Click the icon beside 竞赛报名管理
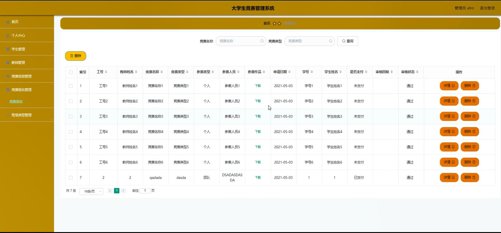 pos(8,90)
